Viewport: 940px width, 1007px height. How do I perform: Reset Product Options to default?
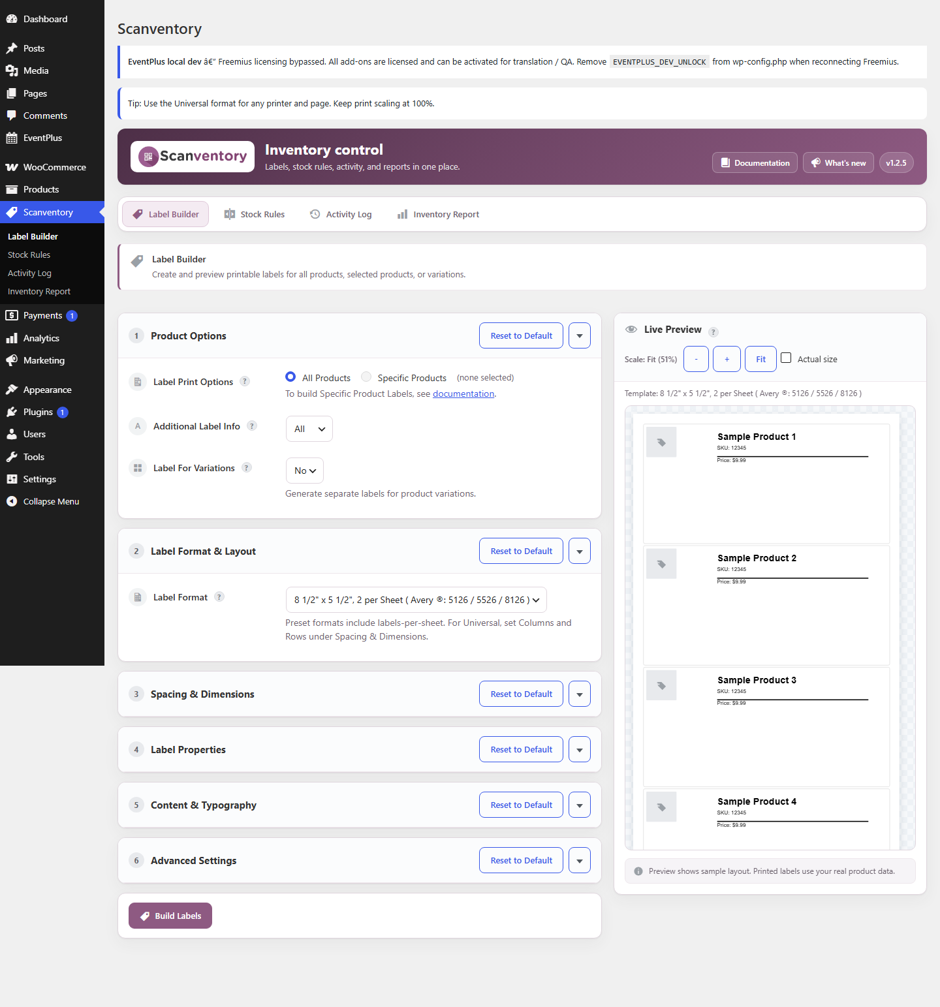[x=522, y=335]
